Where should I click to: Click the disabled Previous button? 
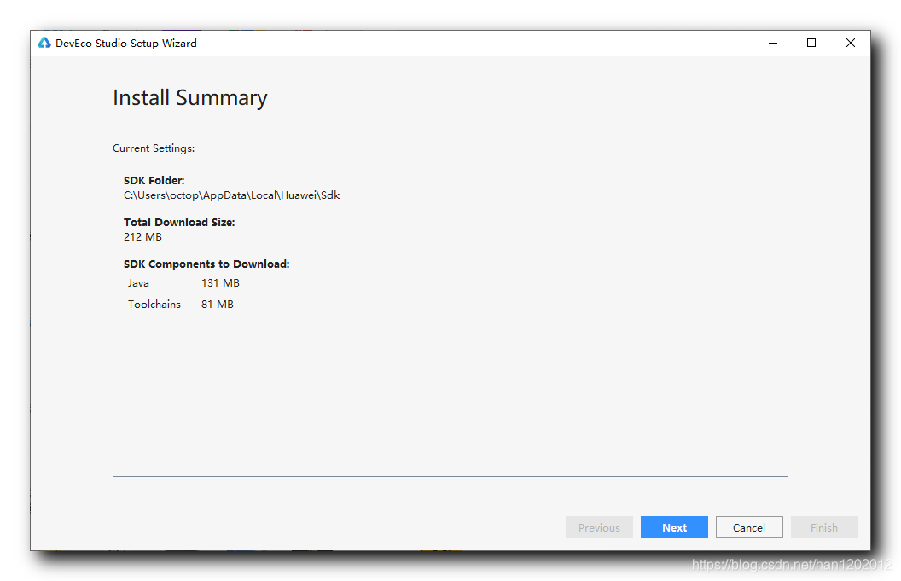click(599, 527)
